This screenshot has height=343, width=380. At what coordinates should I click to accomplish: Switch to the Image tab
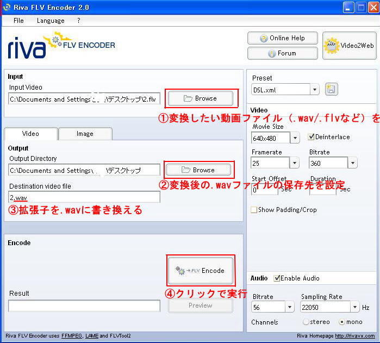85,134
